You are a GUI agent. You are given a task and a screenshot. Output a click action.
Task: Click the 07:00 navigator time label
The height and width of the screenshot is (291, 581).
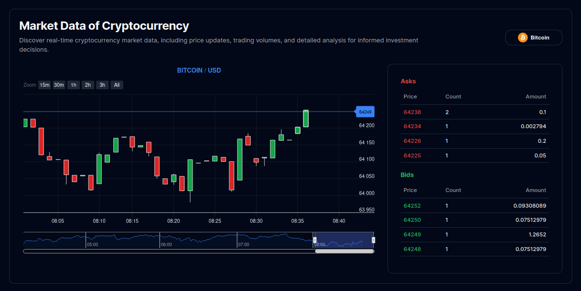pos(243,244)
